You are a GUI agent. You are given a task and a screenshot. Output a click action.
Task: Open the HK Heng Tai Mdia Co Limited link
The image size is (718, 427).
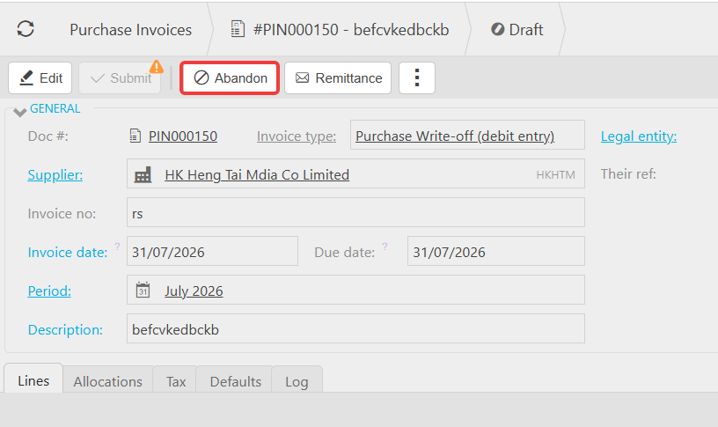257,174
